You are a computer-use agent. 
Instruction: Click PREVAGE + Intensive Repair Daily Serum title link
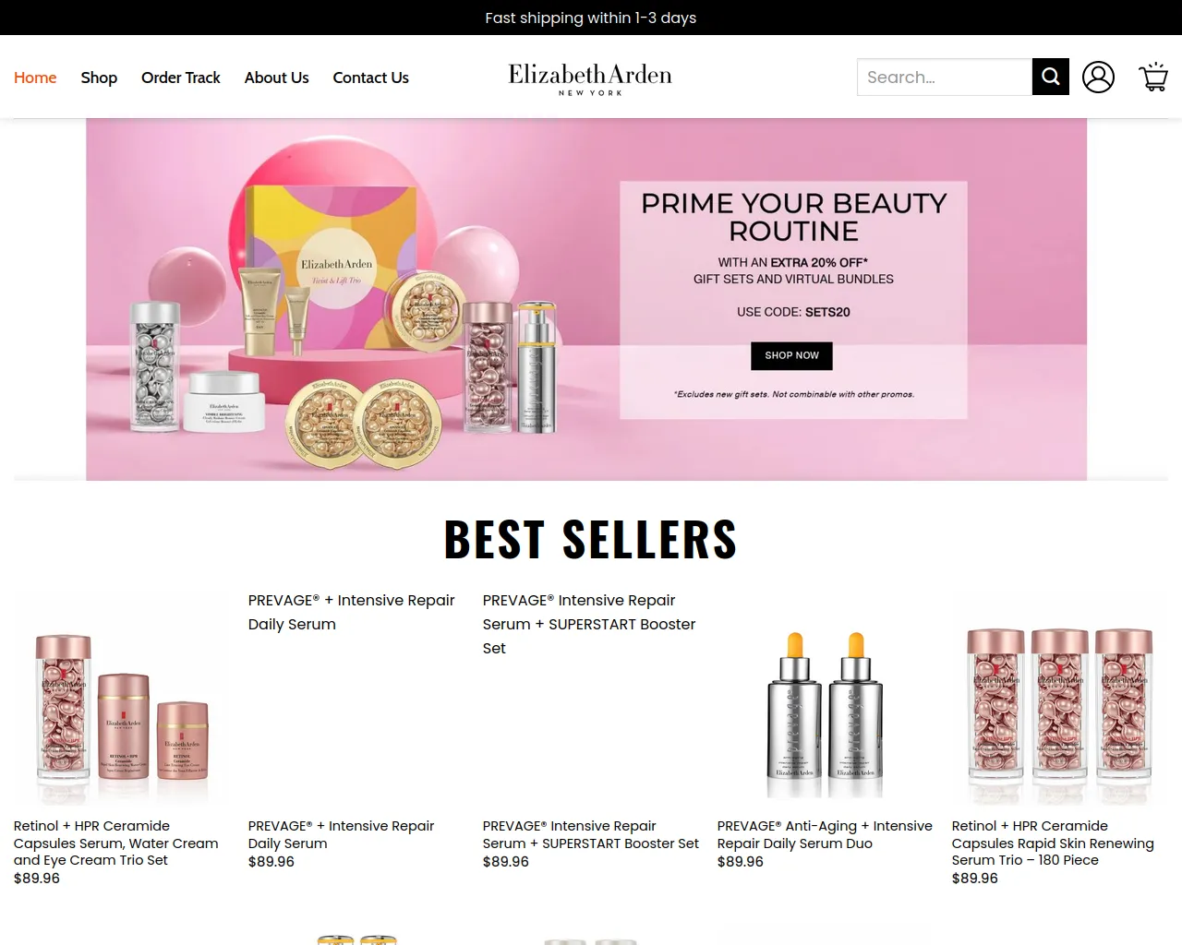tap(341, 834)
